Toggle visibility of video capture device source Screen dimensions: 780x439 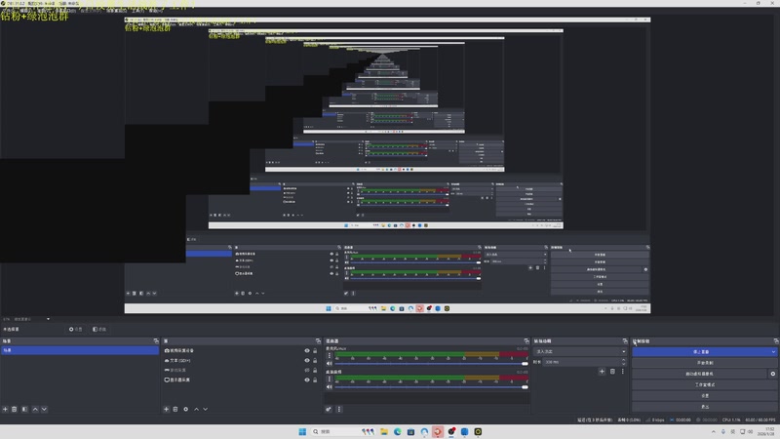307,350
